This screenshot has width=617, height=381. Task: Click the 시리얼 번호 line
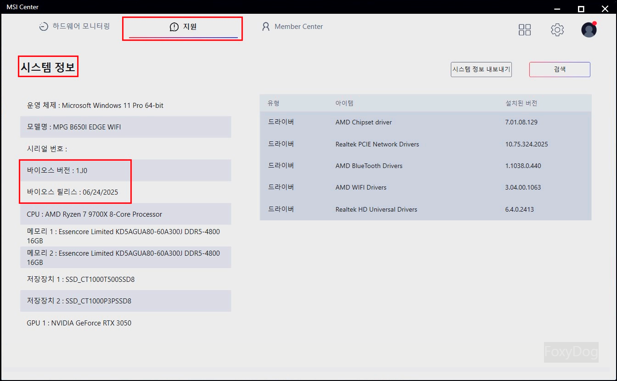[125, 149]
